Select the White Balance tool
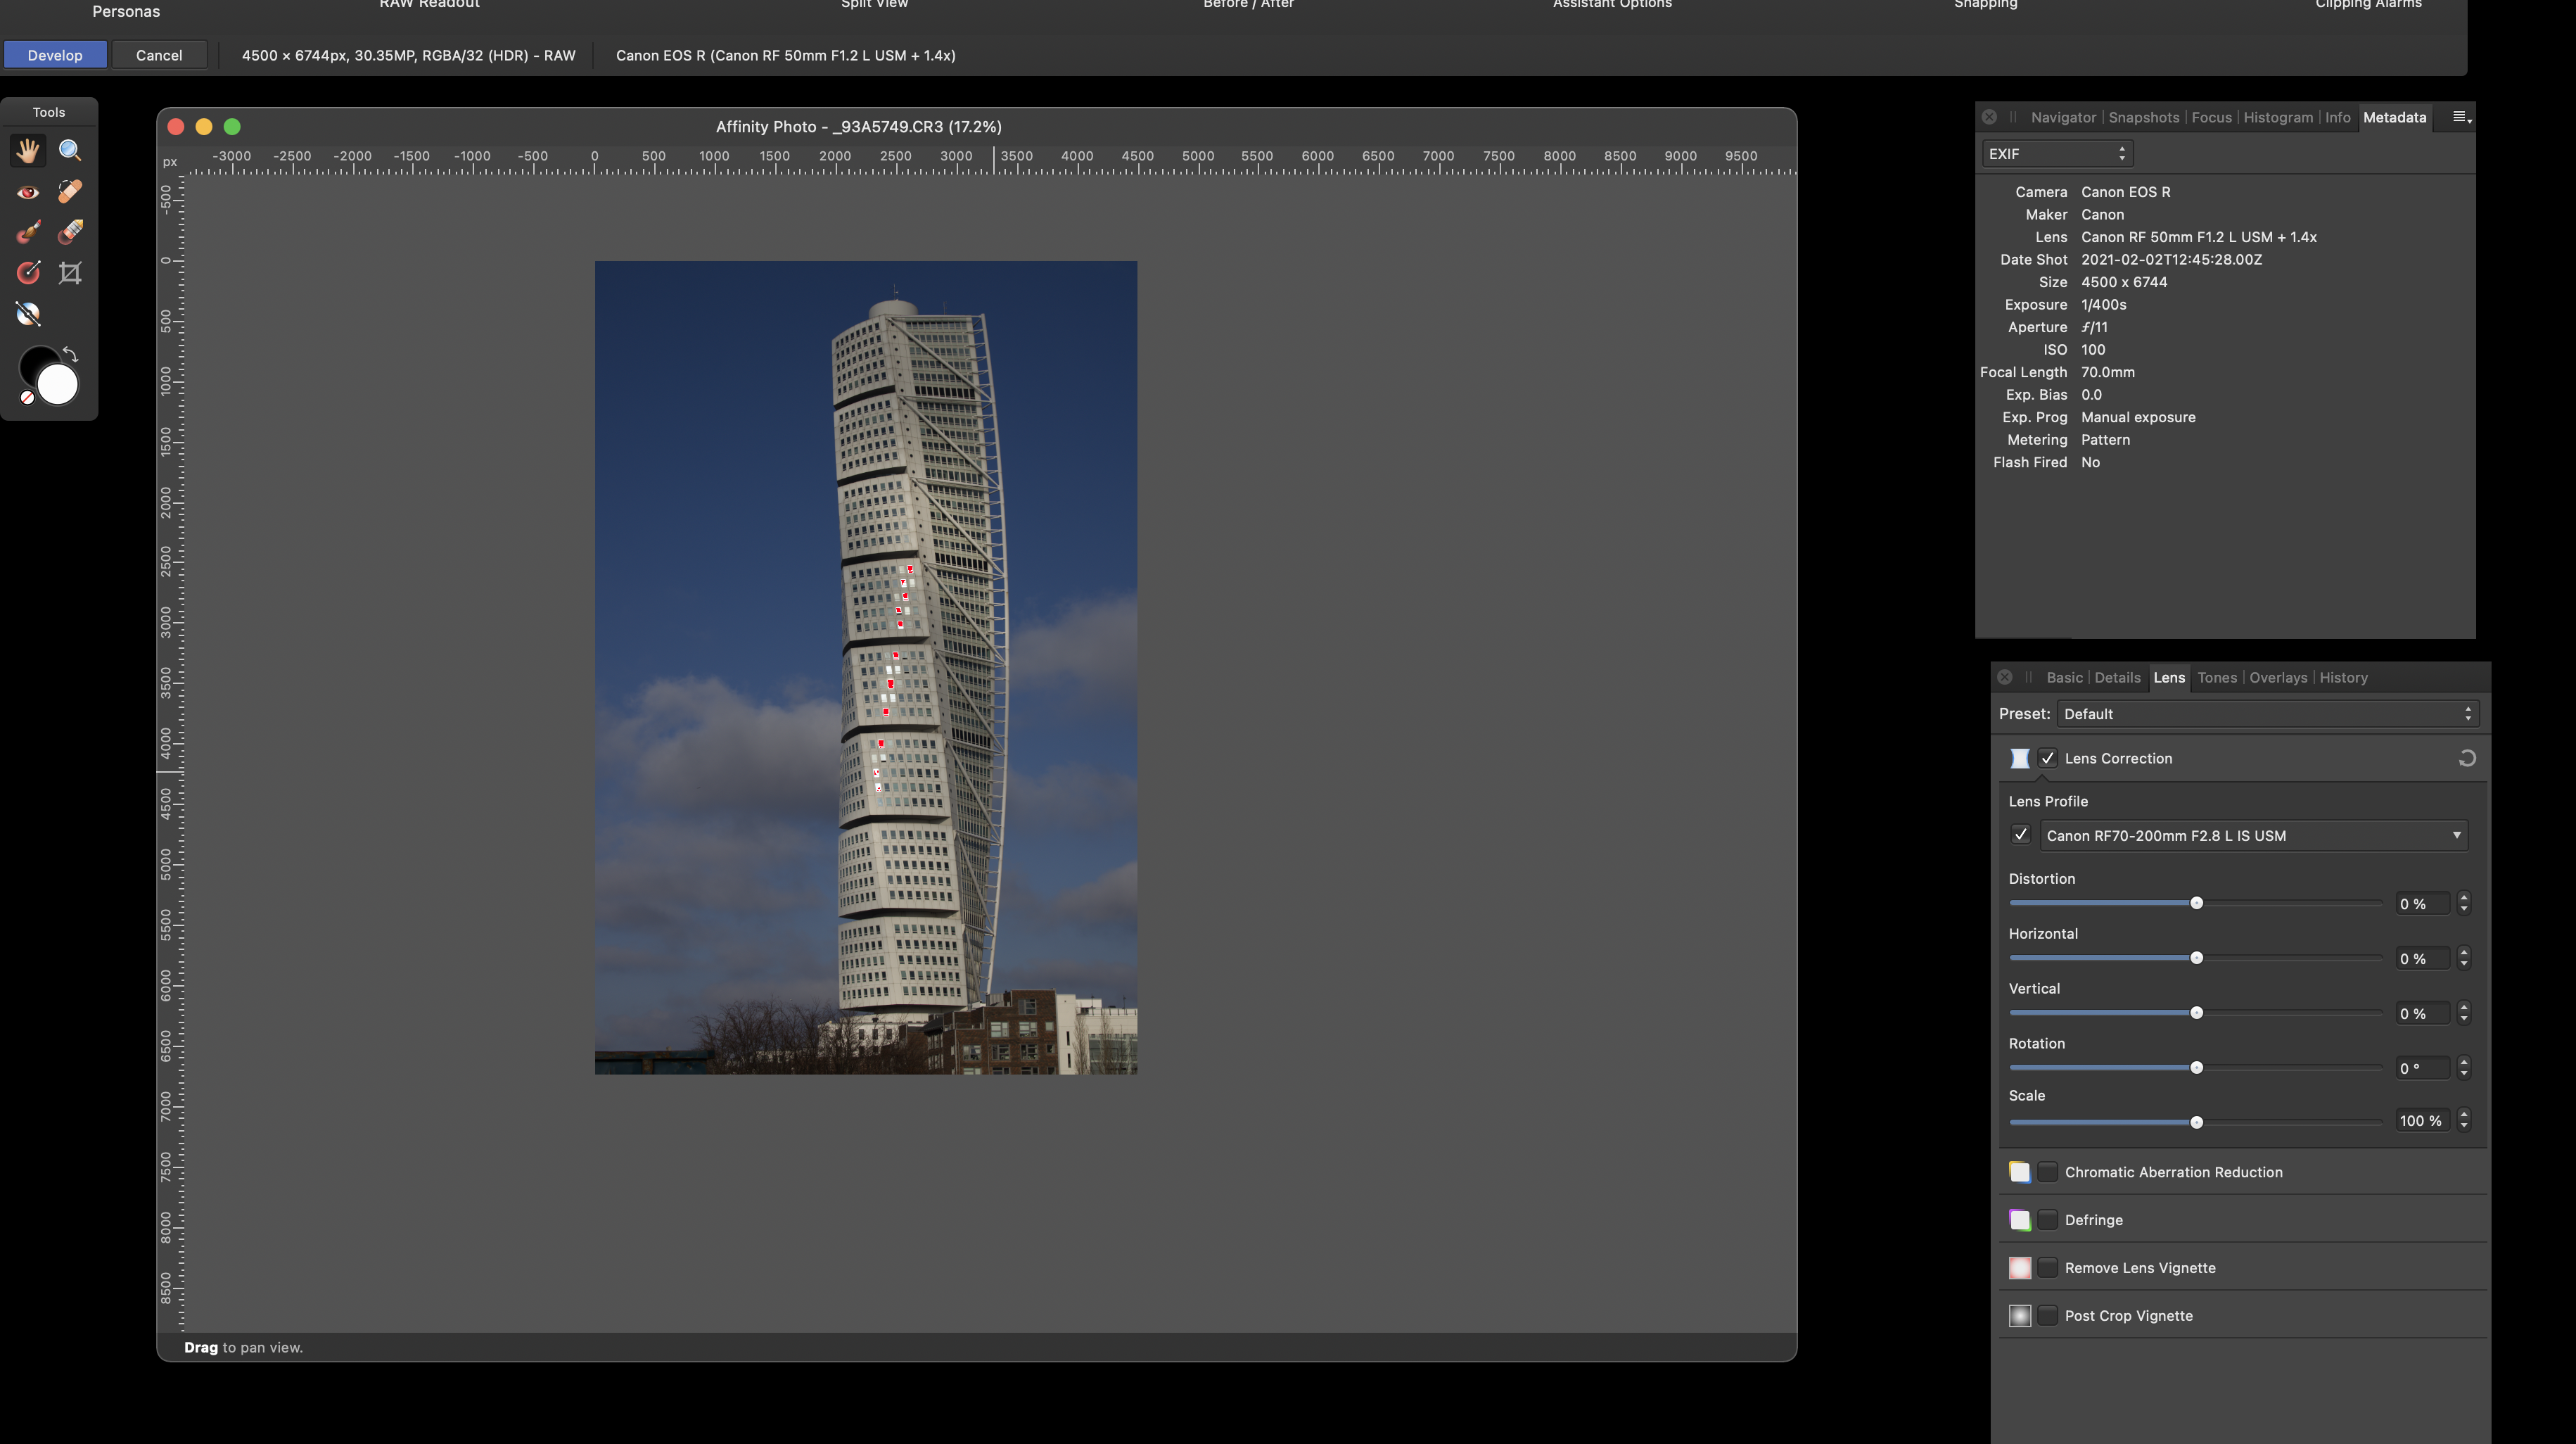 point(28,315)
